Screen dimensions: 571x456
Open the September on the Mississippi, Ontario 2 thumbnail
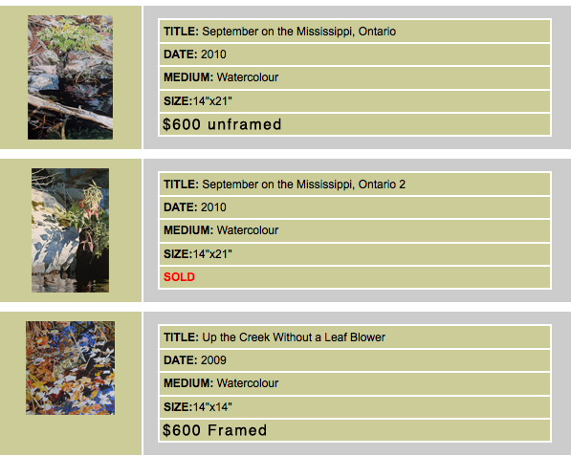tap(70, 230)
